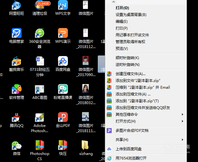The height and width of the screenshot is (162, 198).
Task: Select 设置为桌面背景(B) menu entry
Action: [146, 15]
